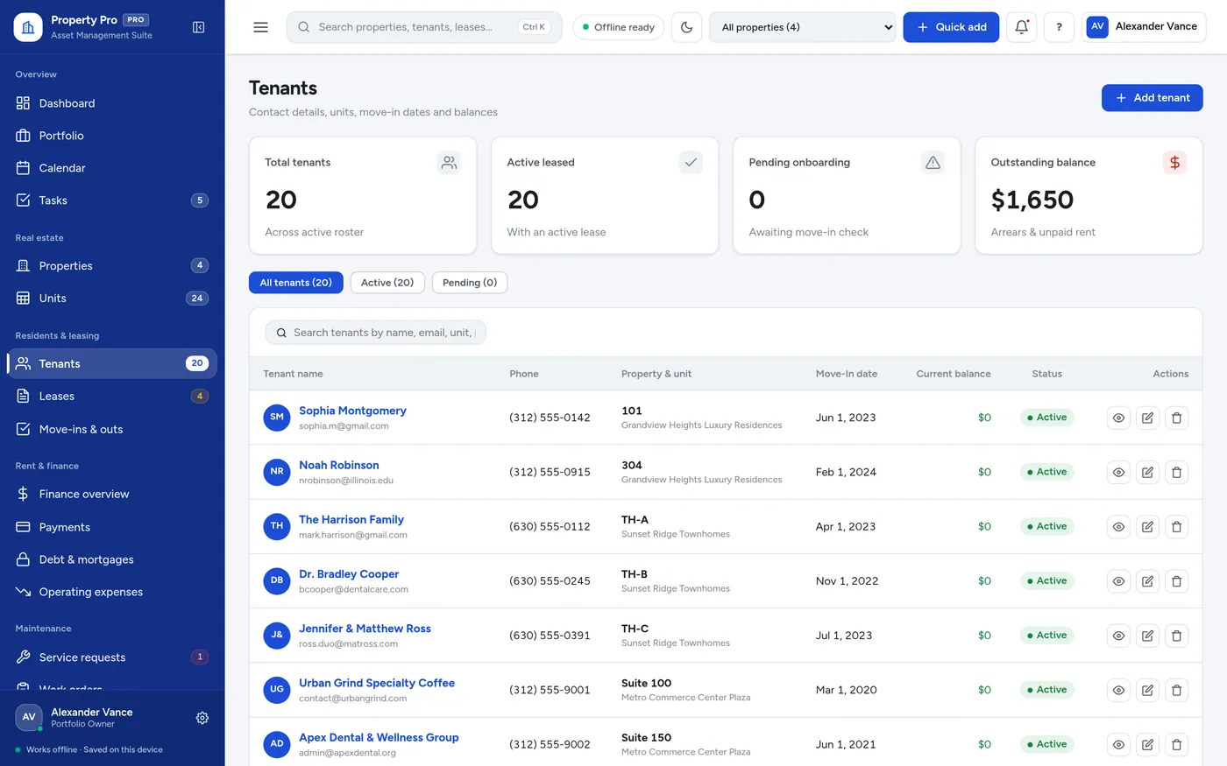Switch to Pending (0) tab
The image size is (1227, 766).
(470, 283)
